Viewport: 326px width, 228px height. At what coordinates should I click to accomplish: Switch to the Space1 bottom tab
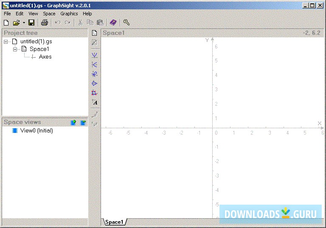(x=114, y=222)
